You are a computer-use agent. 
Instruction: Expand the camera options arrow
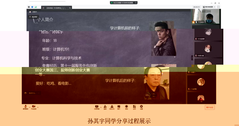coord(38,107)
